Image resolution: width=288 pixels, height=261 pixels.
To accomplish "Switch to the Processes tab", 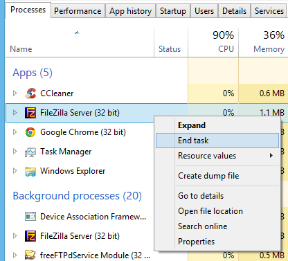I will (x=28, y=10).
